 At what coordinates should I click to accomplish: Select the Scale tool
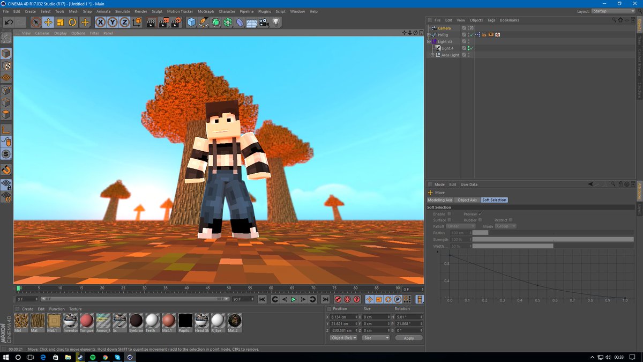60,22
